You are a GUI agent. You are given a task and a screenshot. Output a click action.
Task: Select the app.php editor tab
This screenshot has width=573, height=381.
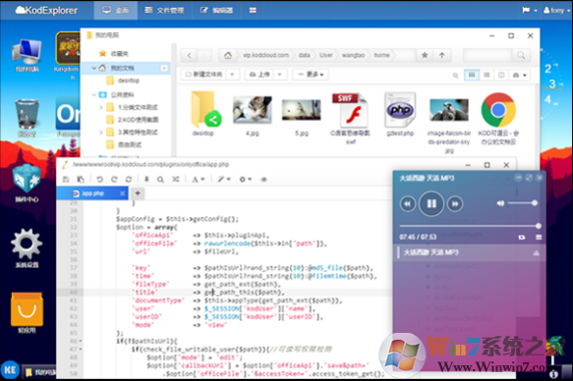(x=92, y=193)
